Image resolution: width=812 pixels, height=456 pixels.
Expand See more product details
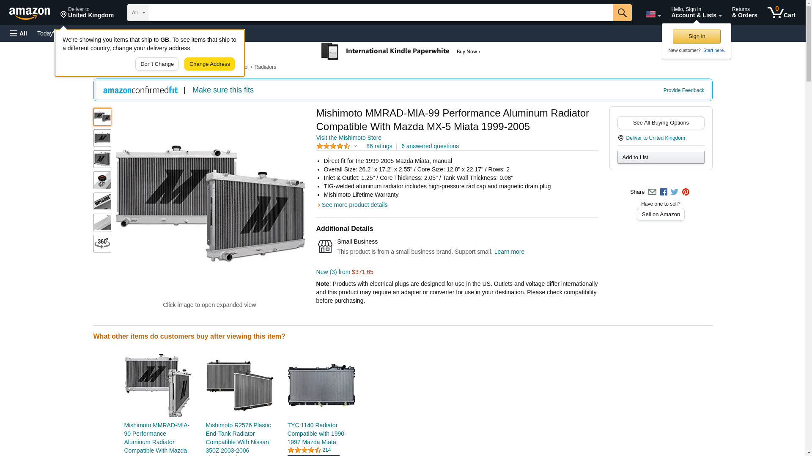354,205
